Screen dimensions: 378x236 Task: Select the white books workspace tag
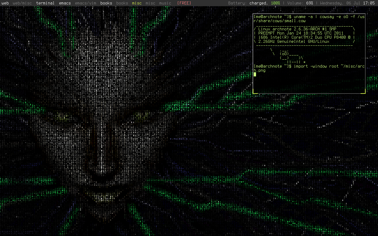click(x=106, y=3)
